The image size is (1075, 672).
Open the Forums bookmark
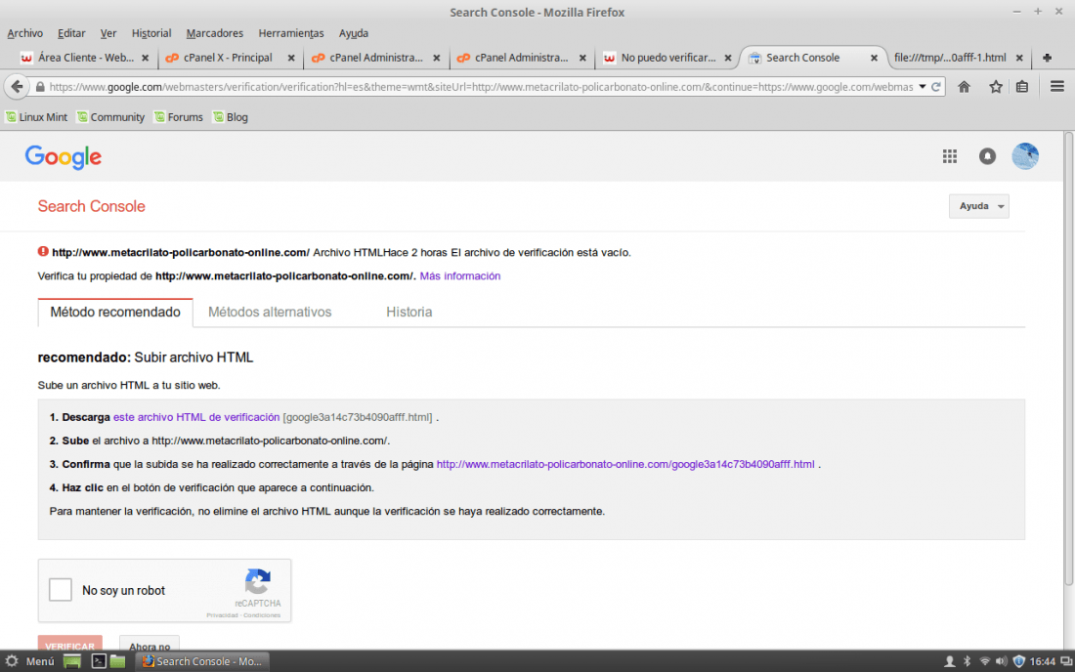click(178, 117)
